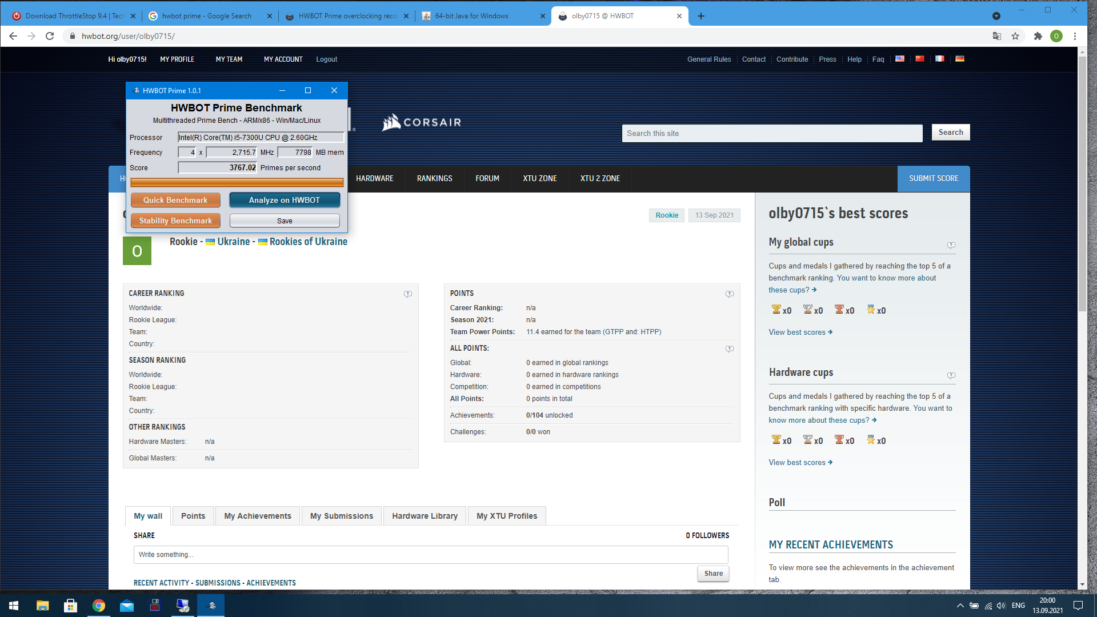Viewport: 1097px width, 617px height.
Task: Click the Career Ranking help bubble icon
Action: pyautogui.click(x=408, y=294)
